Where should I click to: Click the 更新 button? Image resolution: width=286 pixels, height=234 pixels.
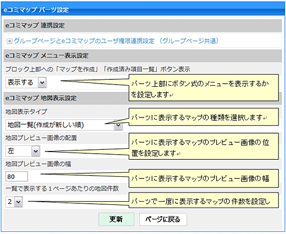[117, 219]
